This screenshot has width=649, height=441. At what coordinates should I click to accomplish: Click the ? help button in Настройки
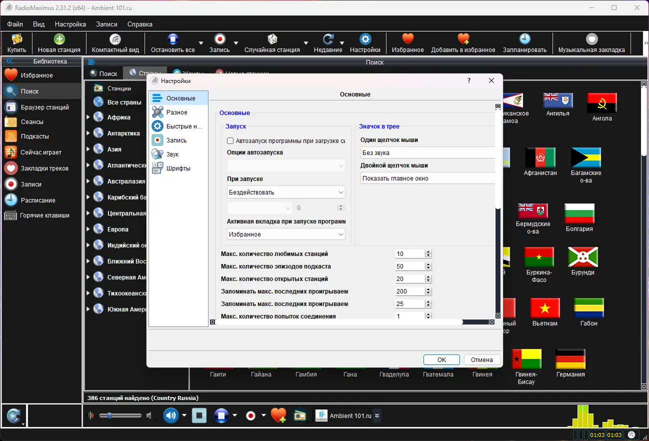pos(468,80)
